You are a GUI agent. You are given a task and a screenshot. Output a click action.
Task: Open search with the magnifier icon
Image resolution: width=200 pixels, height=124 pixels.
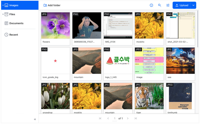click(159, 5)
